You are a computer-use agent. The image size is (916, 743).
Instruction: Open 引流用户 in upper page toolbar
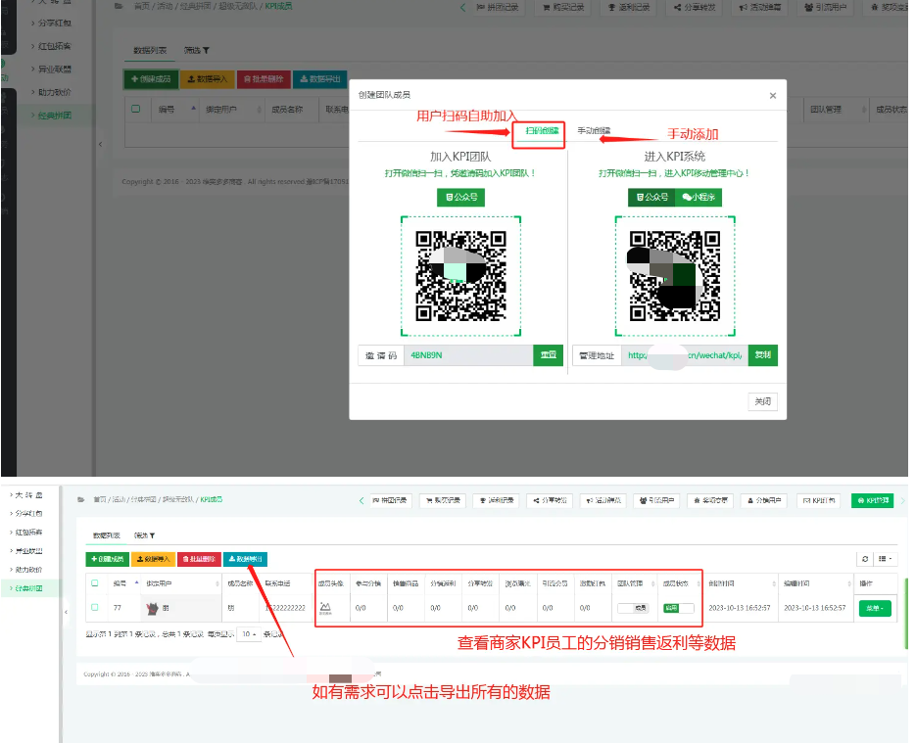(825, 7)
